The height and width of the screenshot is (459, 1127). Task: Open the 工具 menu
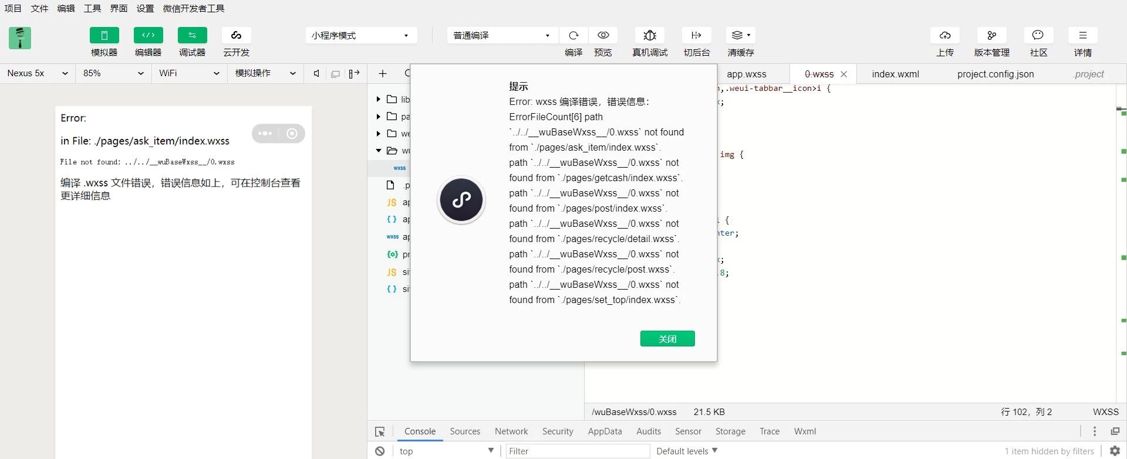pos(92,8)
